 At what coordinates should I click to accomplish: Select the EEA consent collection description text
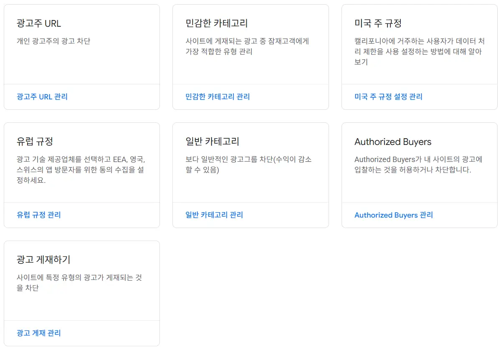pos(81,170)
